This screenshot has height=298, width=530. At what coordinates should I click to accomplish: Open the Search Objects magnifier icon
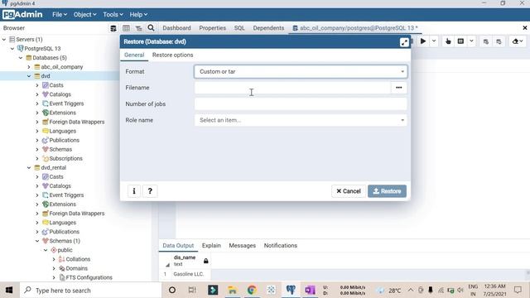click(151, 27)
